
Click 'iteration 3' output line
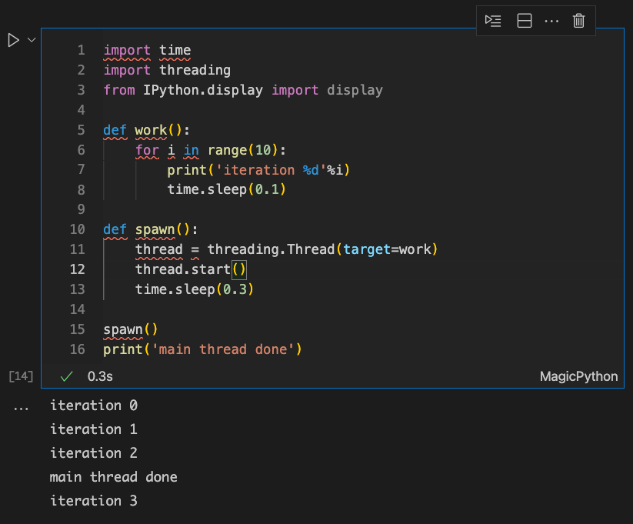(x=94, y=501)
